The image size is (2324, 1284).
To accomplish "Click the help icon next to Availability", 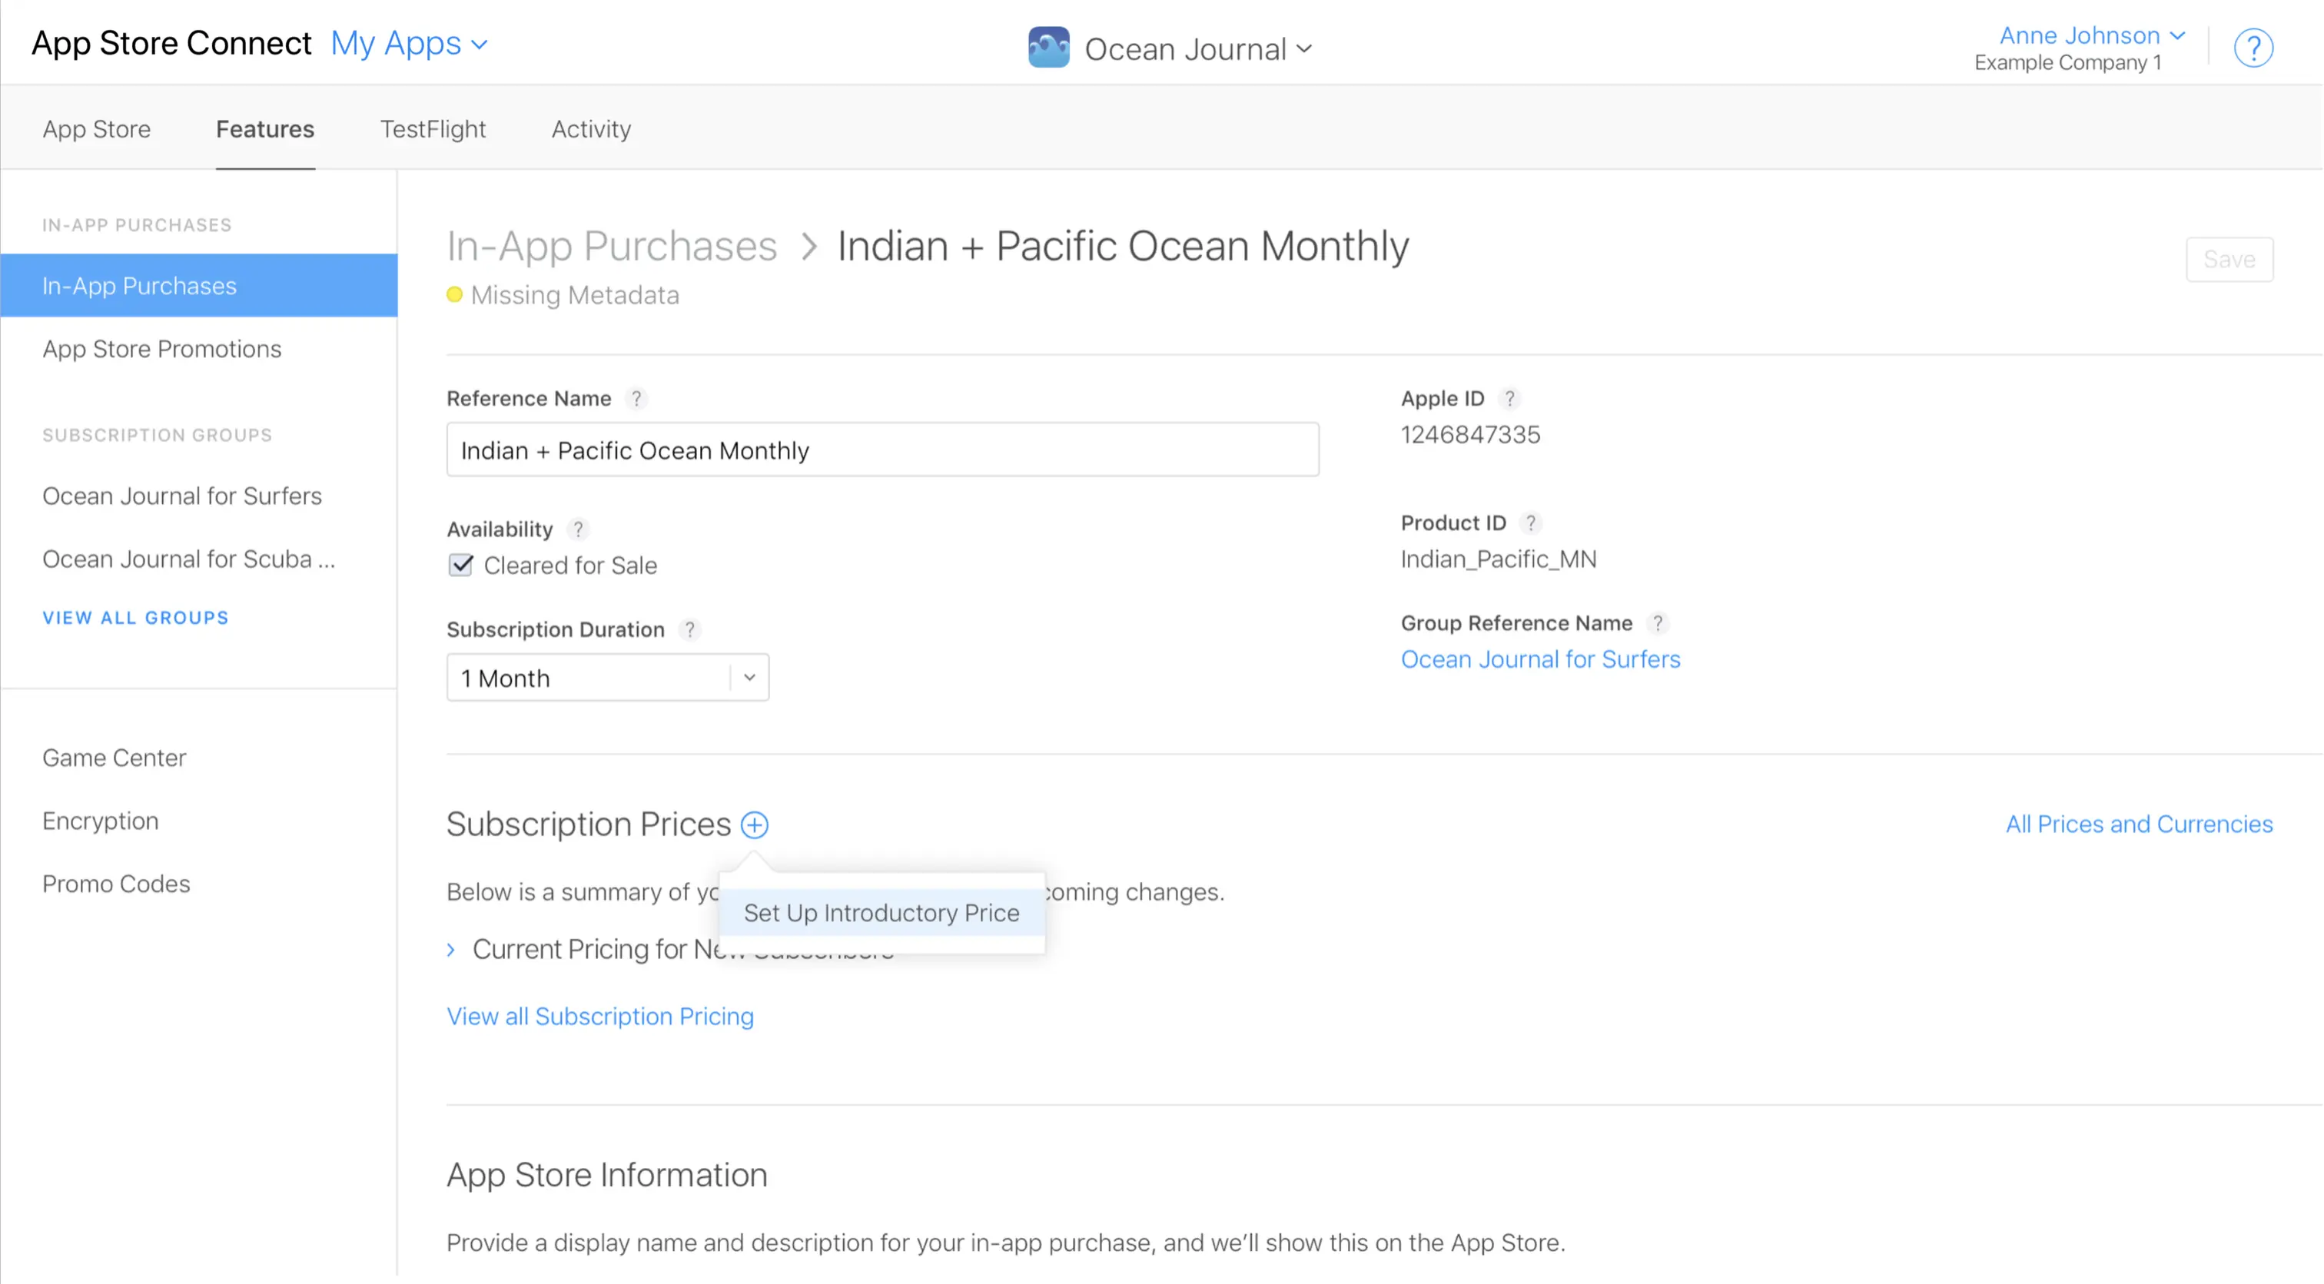I will [x=578, y=529].
